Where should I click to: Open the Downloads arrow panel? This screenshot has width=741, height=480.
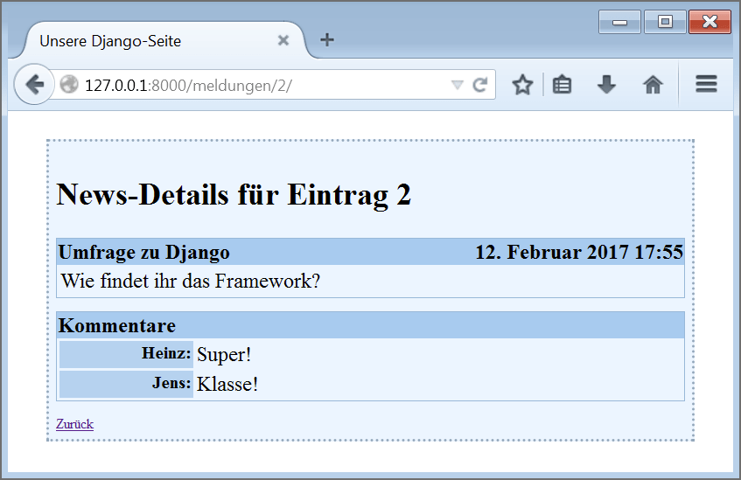point(606,85)
